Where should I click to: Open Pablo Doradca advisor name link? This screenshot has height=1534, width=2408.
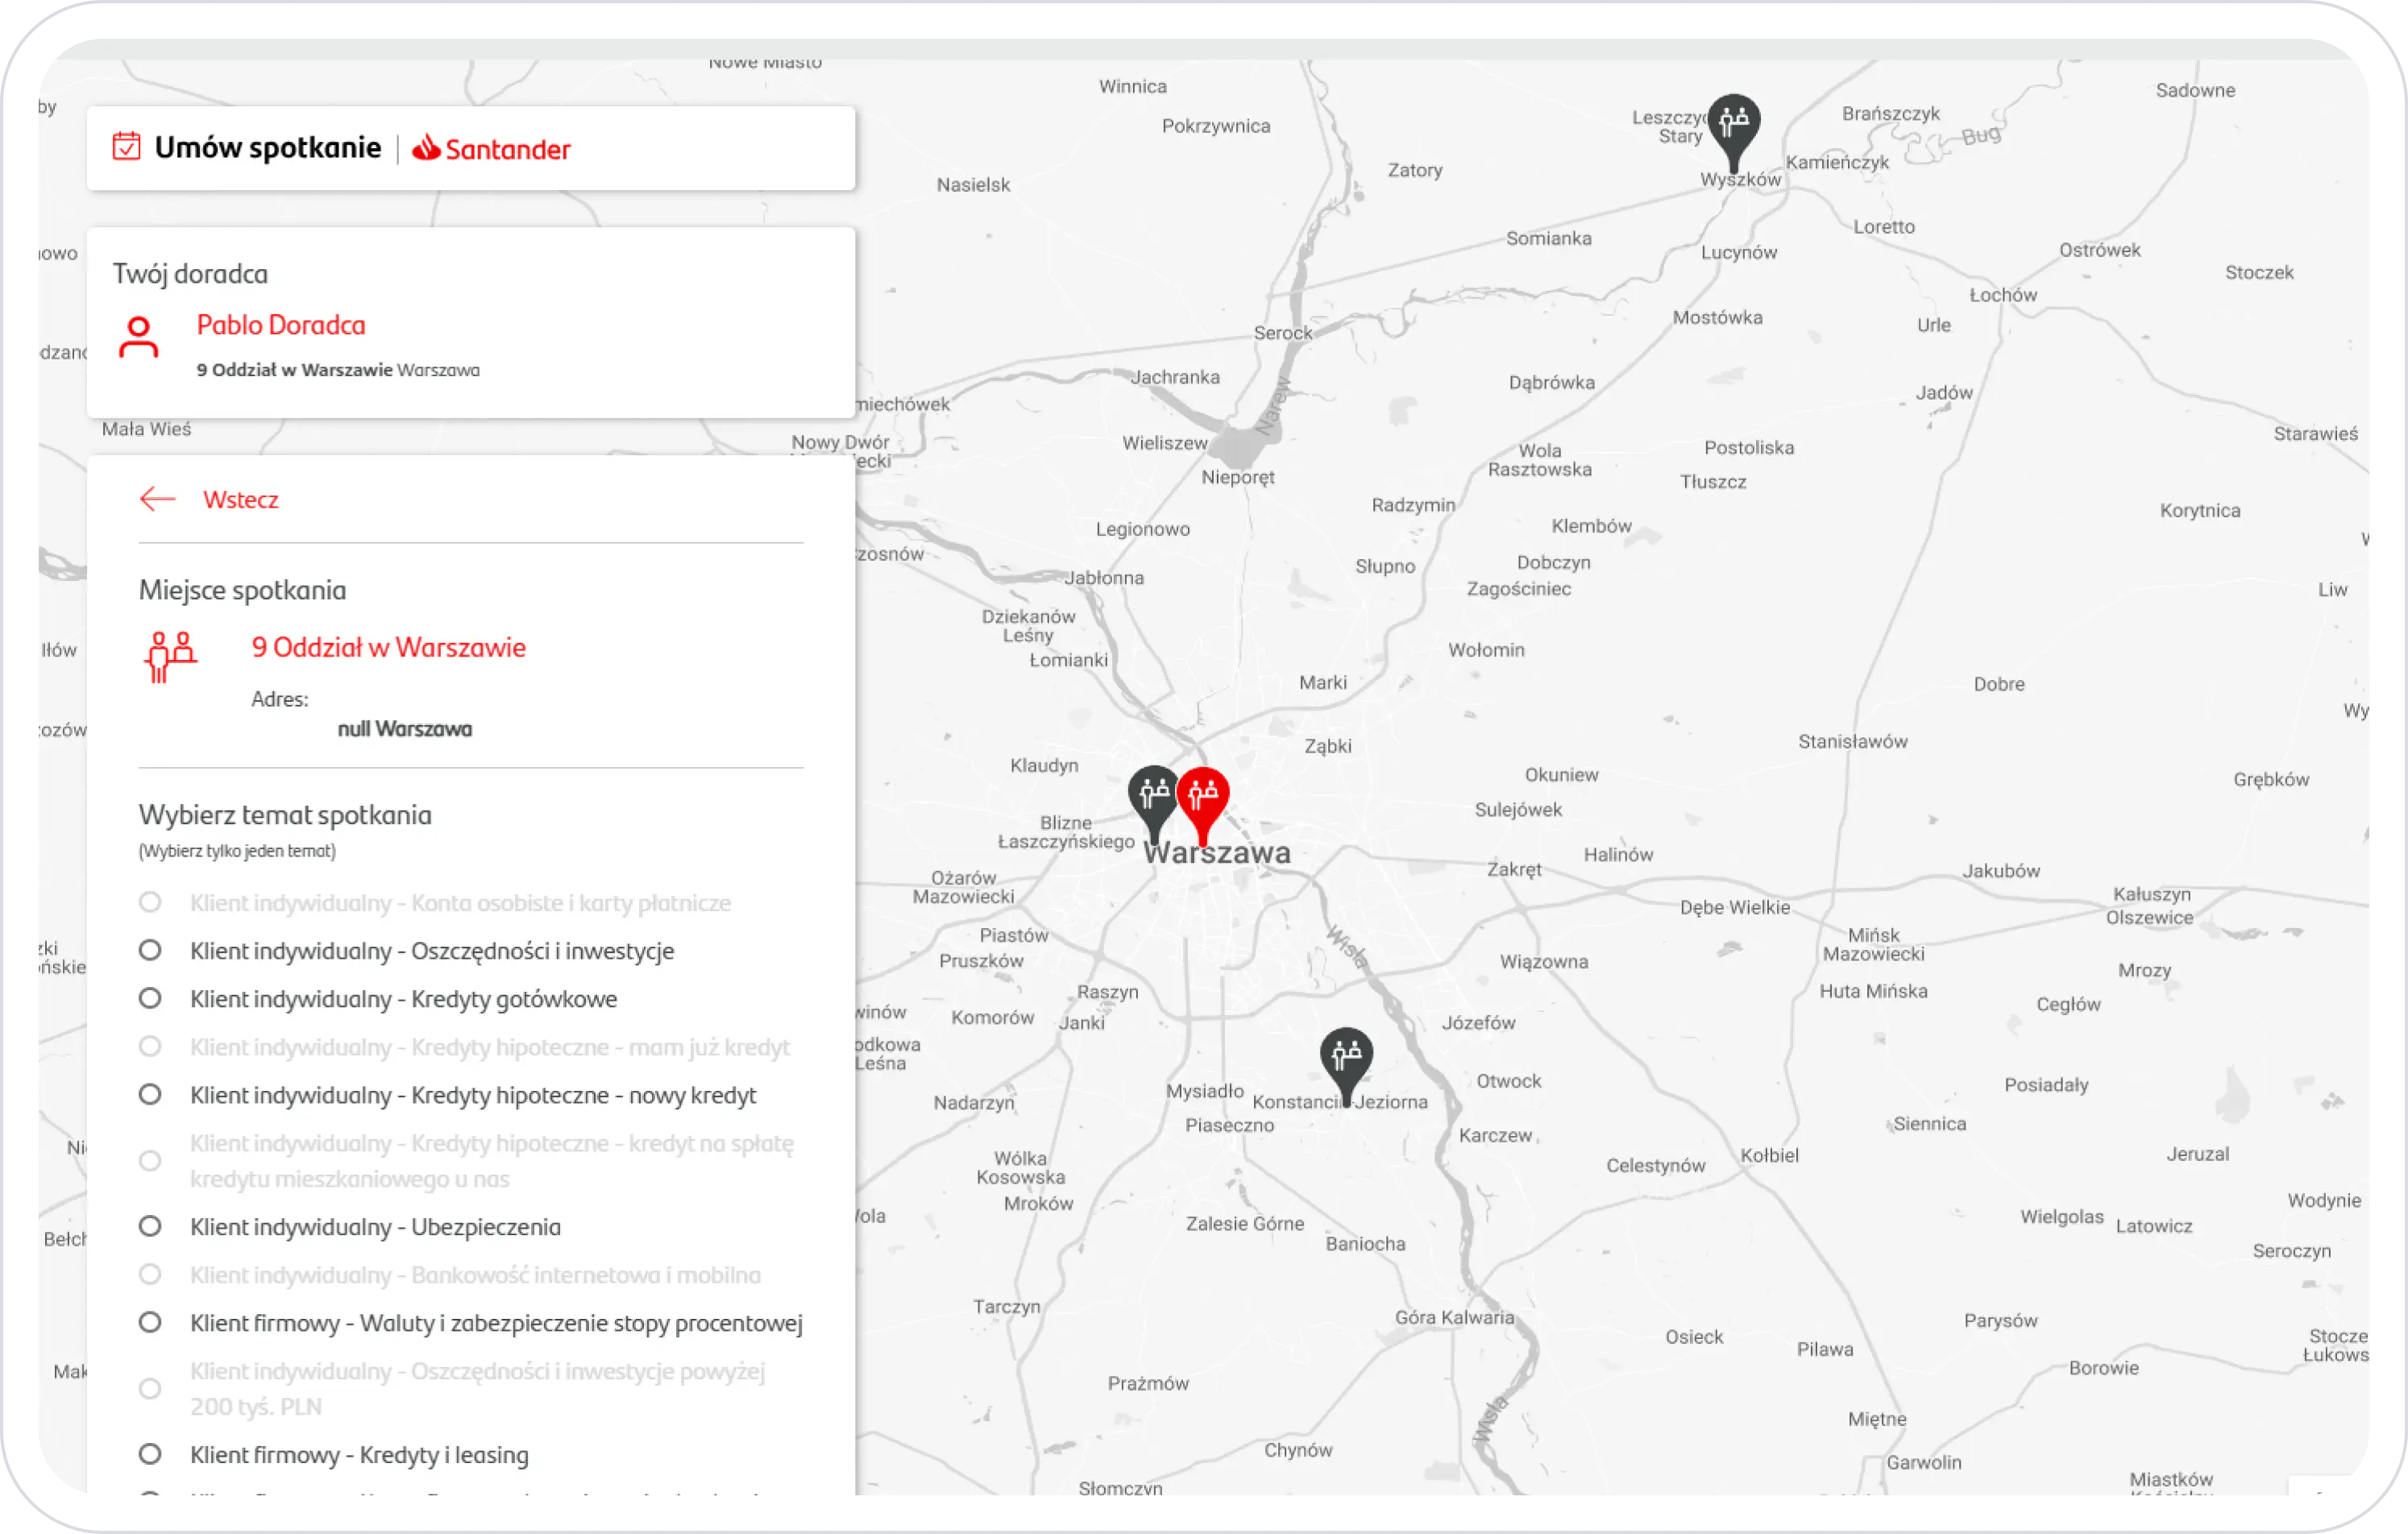[281, 325]
